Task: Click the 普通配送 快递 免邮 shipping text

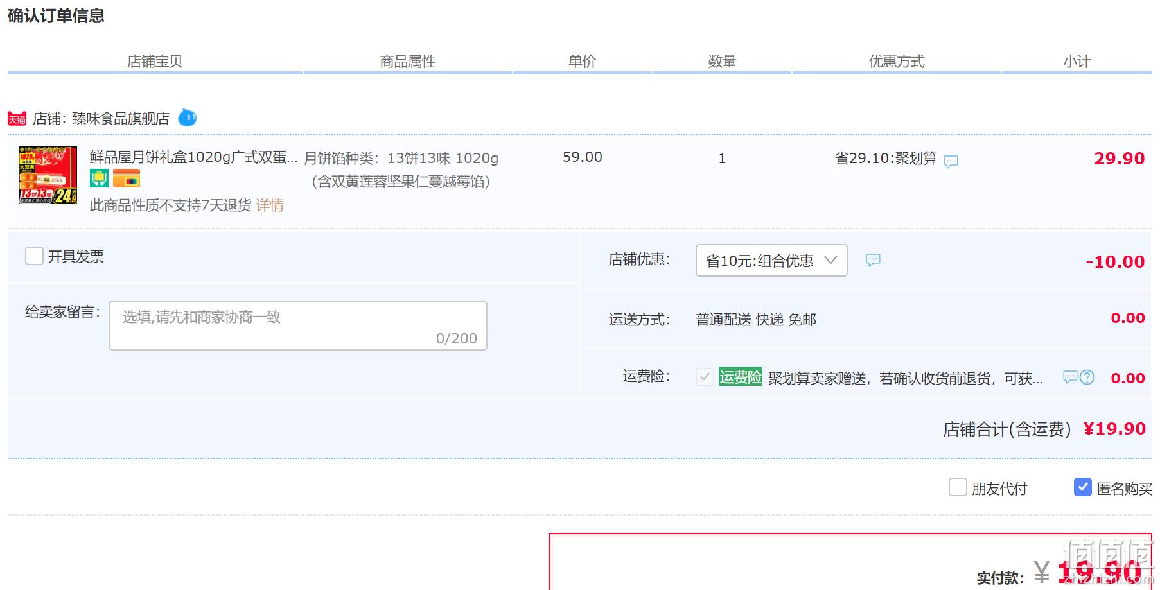Action: (x=756, y=320)
